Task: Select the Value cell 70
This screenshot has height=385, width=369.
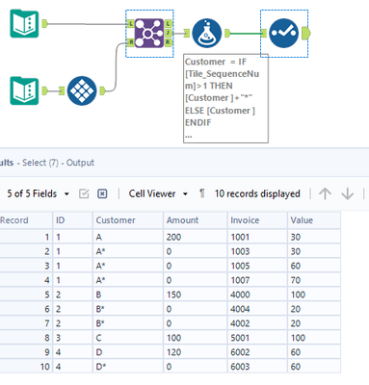Action: (x=314, y=280)
